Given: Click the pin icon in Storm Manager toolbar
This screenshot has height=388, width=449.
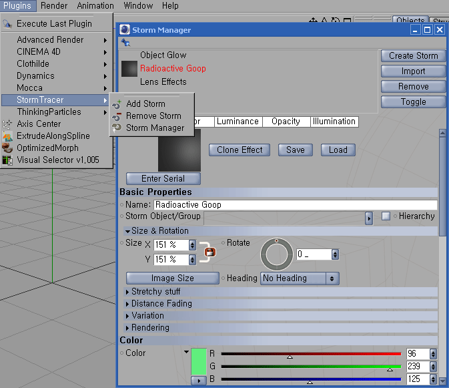Looking at the screenshot, I should point(125,43).
